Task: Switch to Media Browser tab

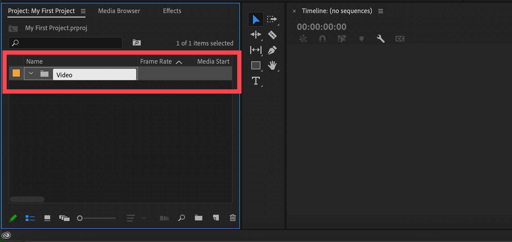Action: pos(119,11)
